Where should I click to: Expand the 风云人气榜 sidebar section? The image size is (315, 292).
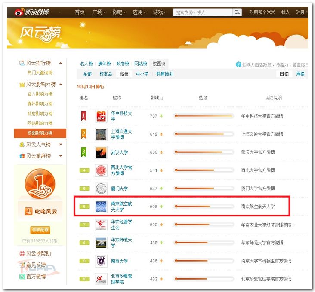coord(60,145)
